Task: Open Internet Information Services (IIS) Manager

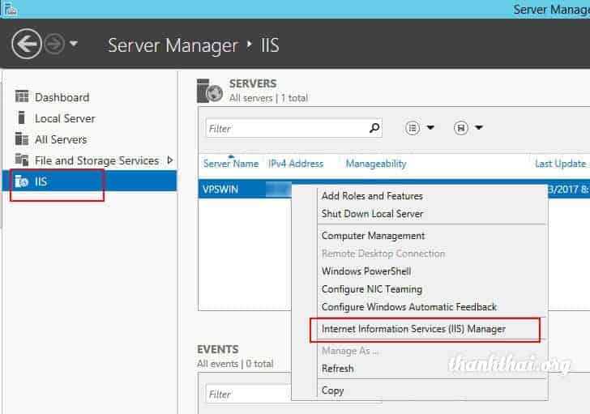Action: pyautogui.click(x=413, y=329)
